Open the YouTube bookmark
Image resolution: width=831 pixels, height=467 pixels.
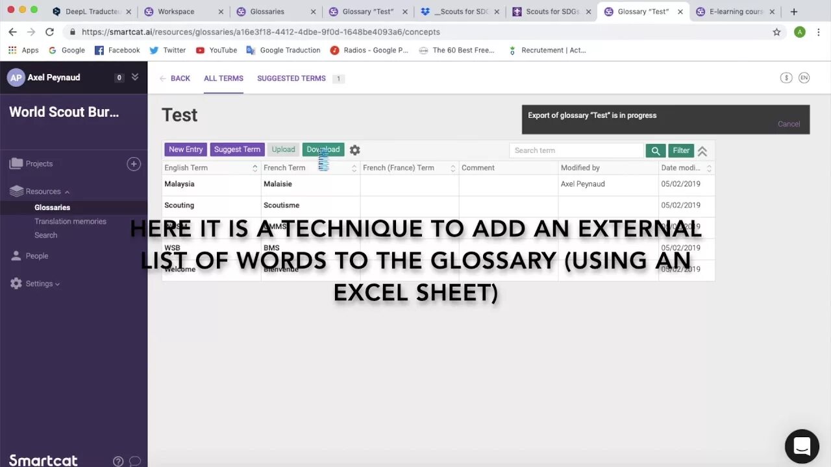216,50
